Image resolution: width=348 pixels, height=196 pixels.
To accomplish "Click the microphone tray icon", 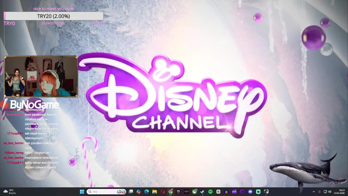I will [x=319, y=192].
